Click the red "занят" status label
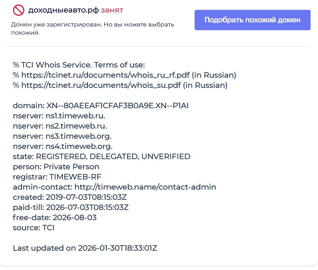 [112, 10]
